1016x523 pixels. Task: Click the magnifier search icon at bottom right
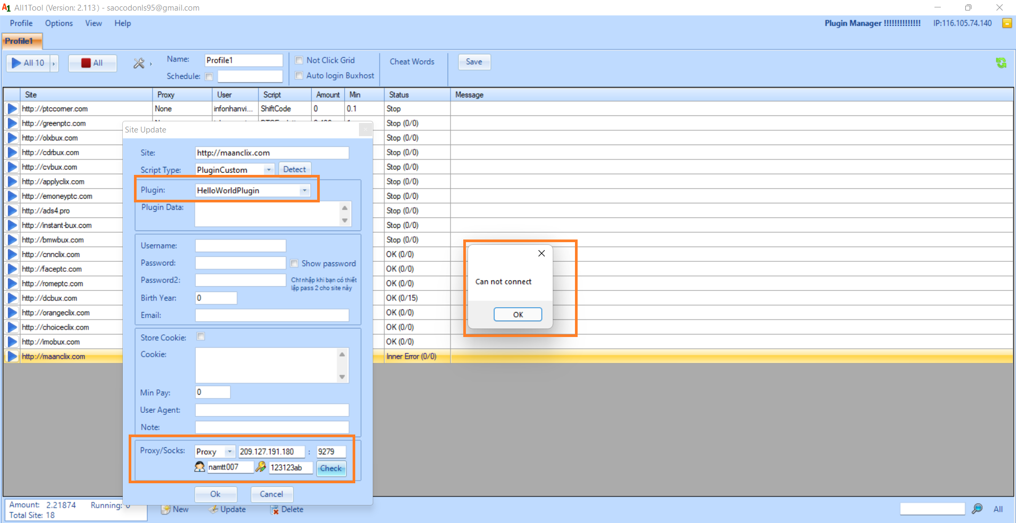(x=977, y=509)
